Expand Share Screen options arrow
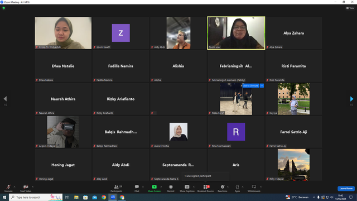 (161, 187)
